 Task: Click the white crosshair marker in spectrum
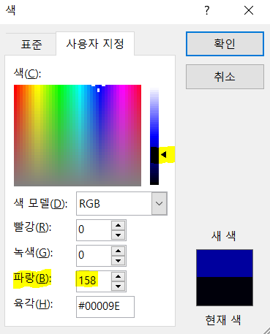pyautogui.click(x=98, y=88)
